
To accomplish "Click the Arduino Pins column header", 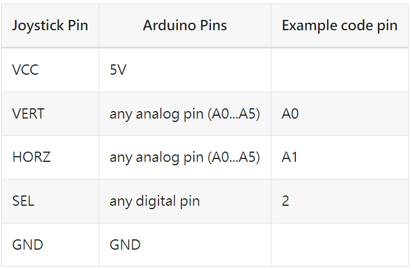I will tap(185, 26).
